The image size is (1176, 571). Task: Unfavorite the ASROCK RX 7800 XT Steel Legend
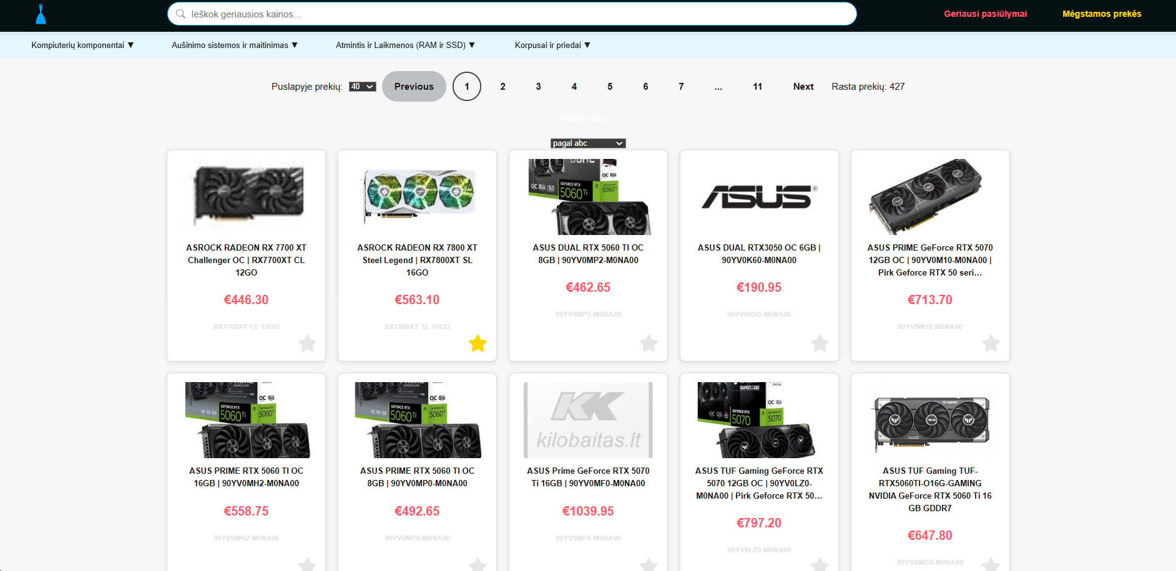tap(478, 343)
